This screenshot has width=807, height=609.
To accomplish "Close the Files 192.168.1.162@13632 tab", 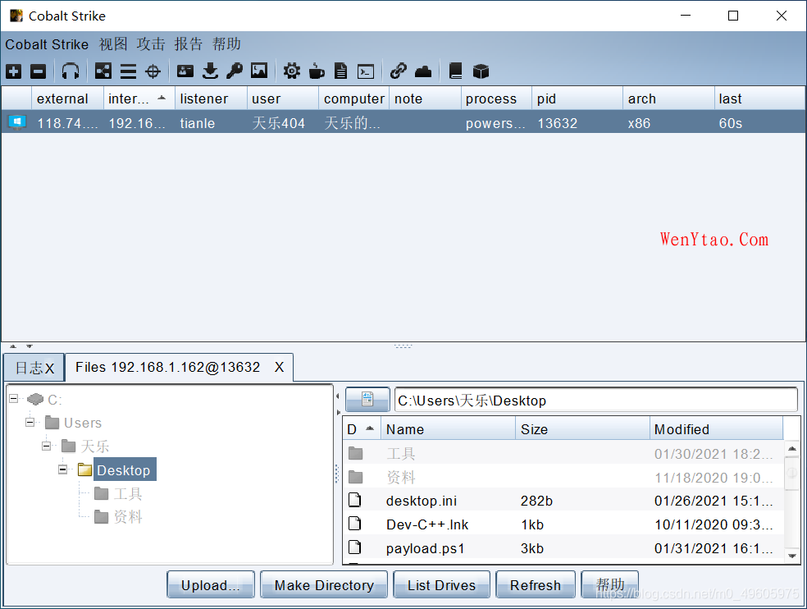I will point(279,367).
